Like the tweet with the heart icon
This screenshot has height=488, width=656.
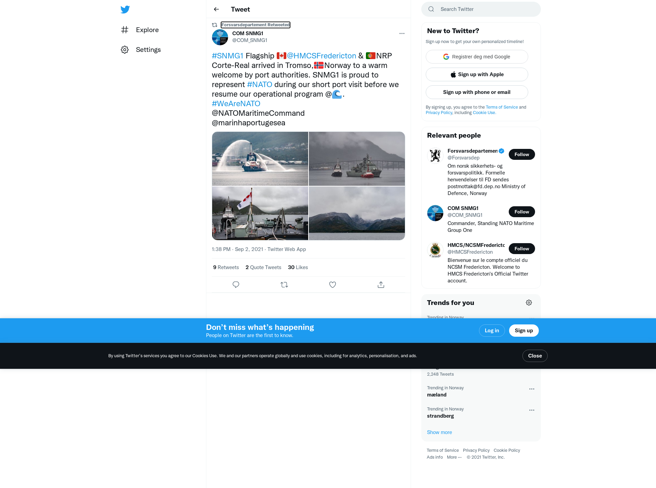(x=332, y=284)
